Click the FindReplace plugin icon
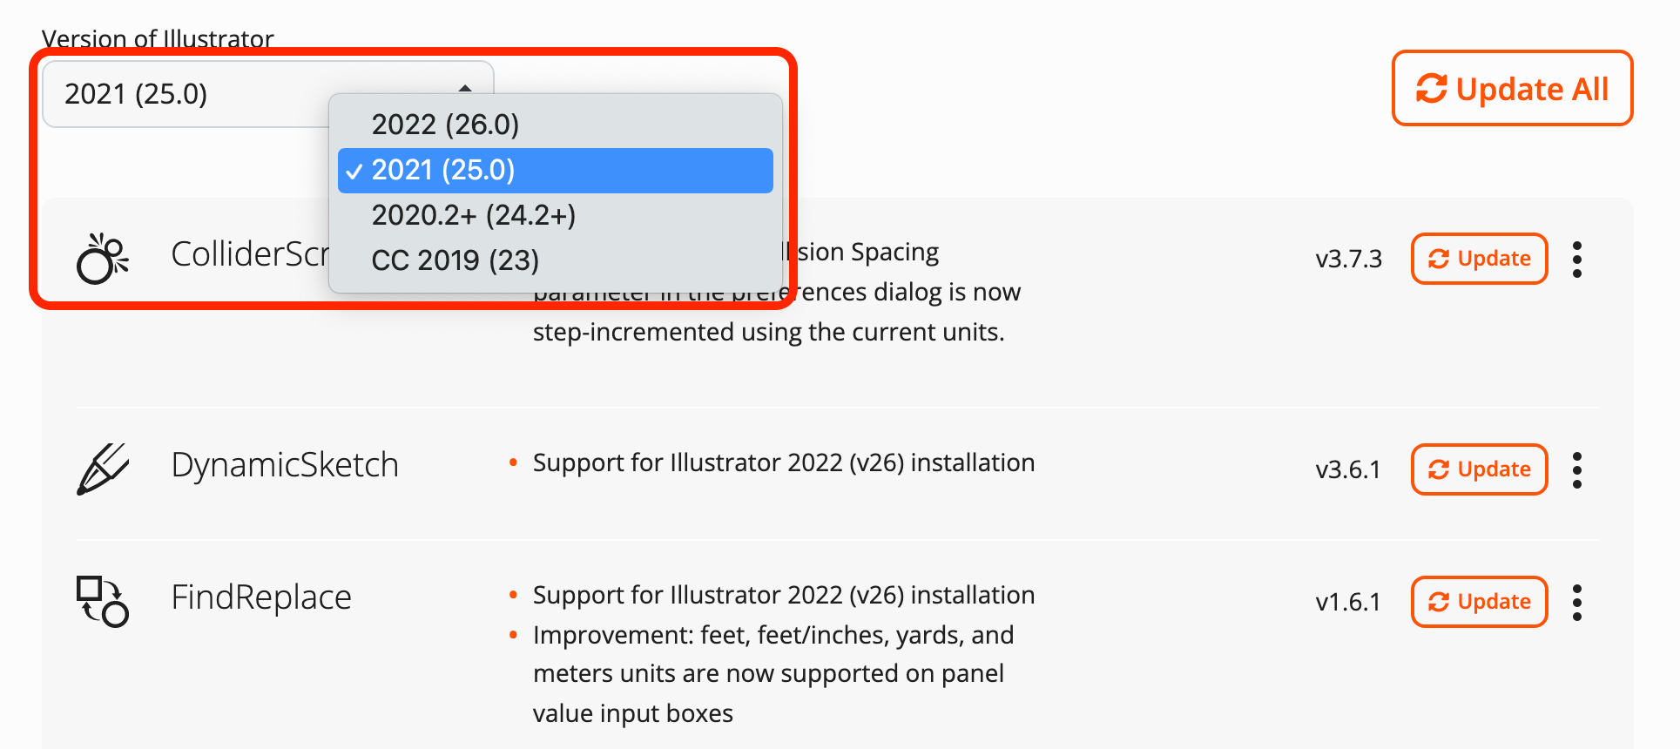The height and width of the screenshot is (749, 1680). tap(103, 601)
